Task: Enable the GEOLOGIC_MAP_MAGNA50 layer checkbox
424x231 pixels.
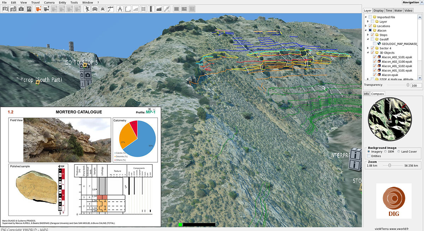Action: pyautogui.click(x=375, y=44)
